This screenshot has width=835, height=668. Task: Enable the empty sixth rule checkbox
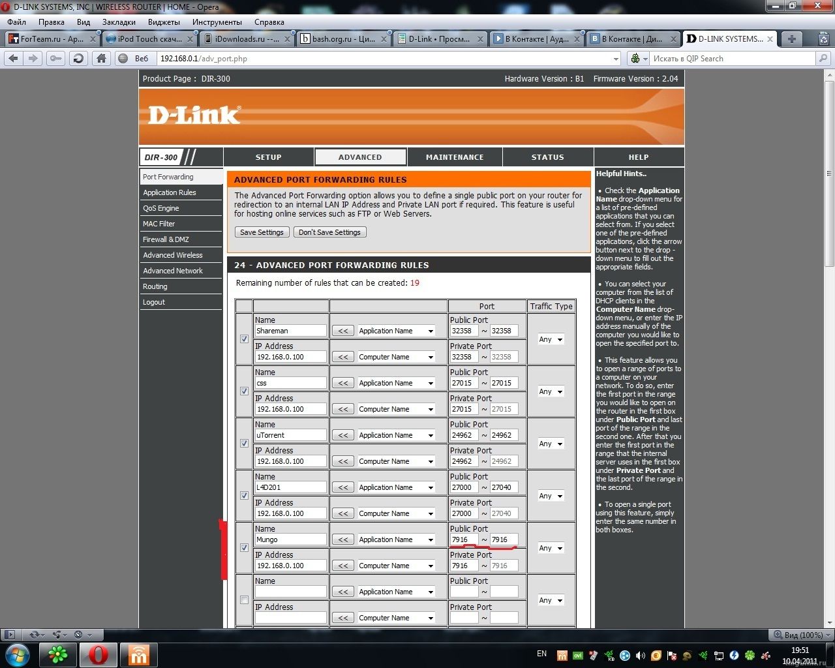(244, 600)
